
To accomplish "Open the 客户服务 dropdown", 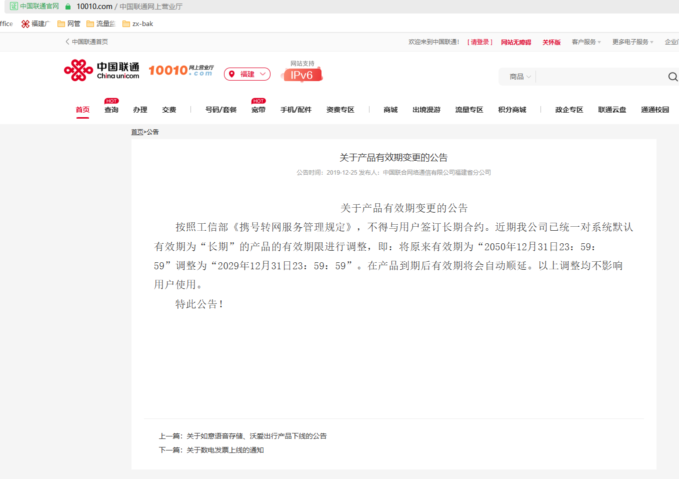I will (585, 42).
